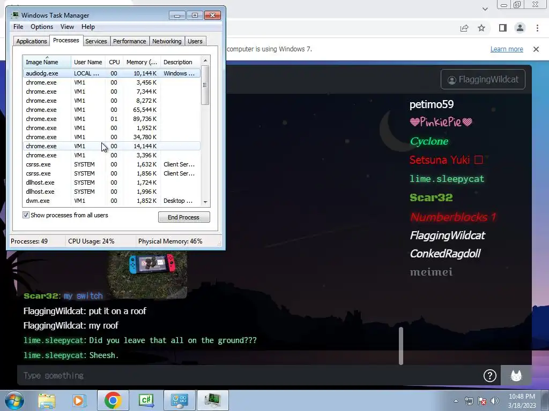Switch to the Networking tab
549x411 pixels.
(x=167, y=41)
